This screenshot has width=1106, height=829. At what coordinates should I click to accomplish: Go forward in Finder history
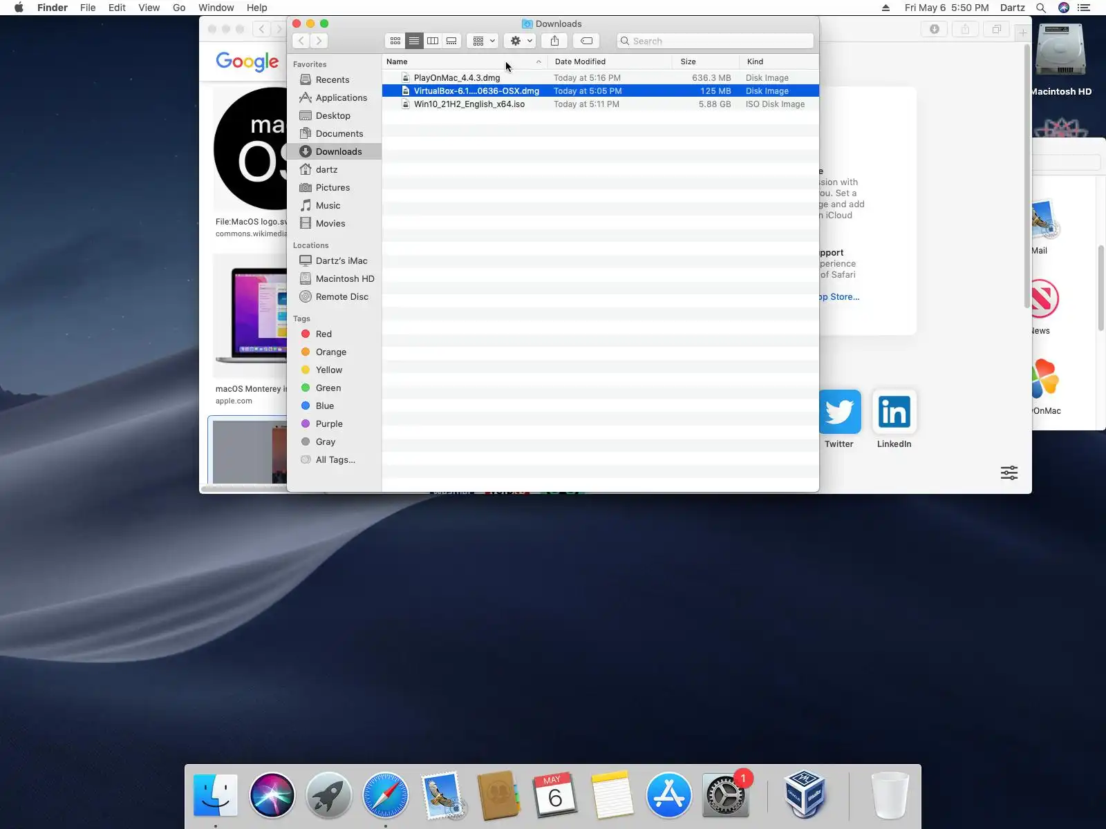(319, 41)
